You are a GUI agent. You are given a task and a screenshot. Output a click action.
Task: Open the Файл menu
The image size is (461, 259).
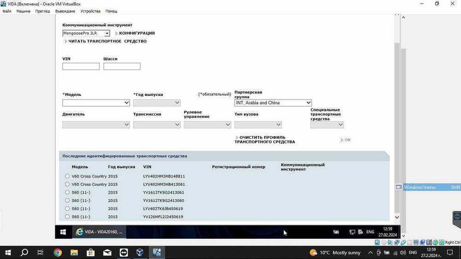pos(7,11)
